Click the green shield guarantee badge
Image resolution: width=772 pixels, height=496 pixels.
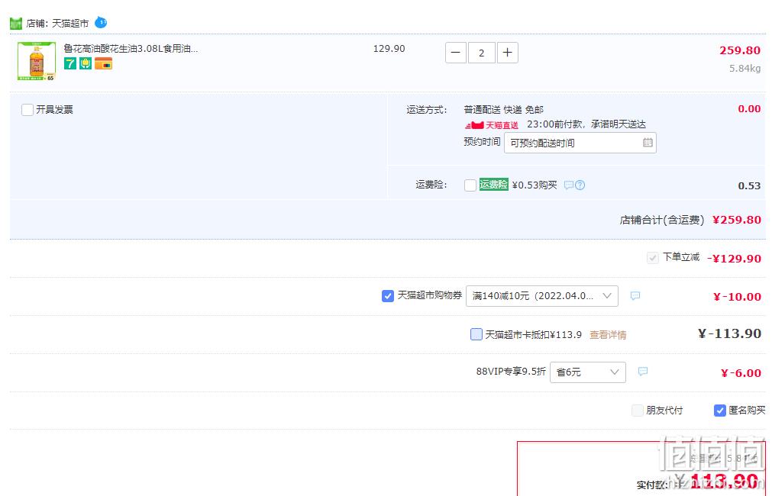pyautogui.click(x=86, y=63)
